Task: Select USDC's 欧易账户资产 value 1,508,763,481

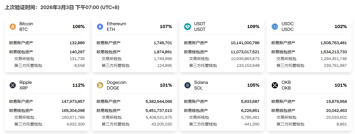Action: pyautogui.click(x=333, y=43)
